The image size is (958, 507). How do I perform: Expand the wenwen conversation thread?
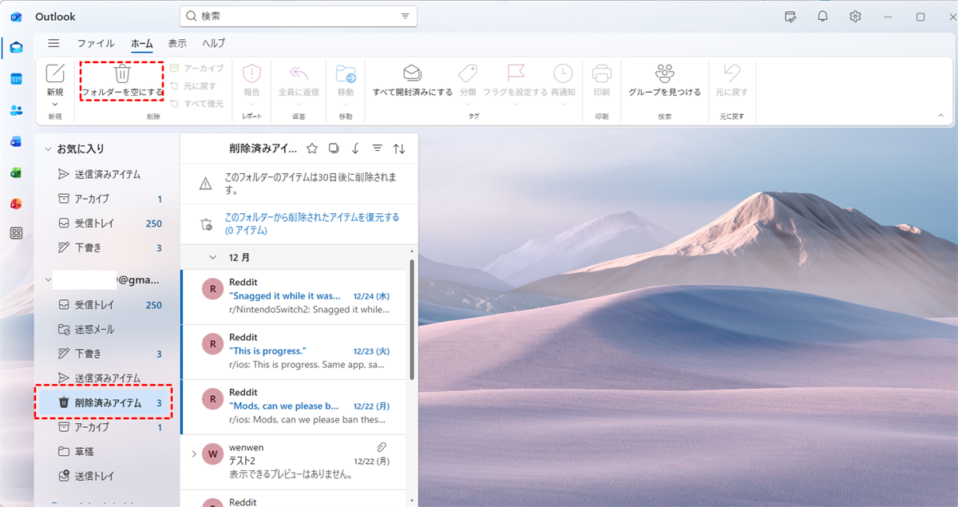(x=194, y=454)
